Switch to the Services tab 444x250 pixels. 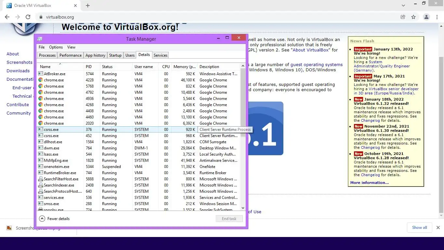[x=160, y=55]
